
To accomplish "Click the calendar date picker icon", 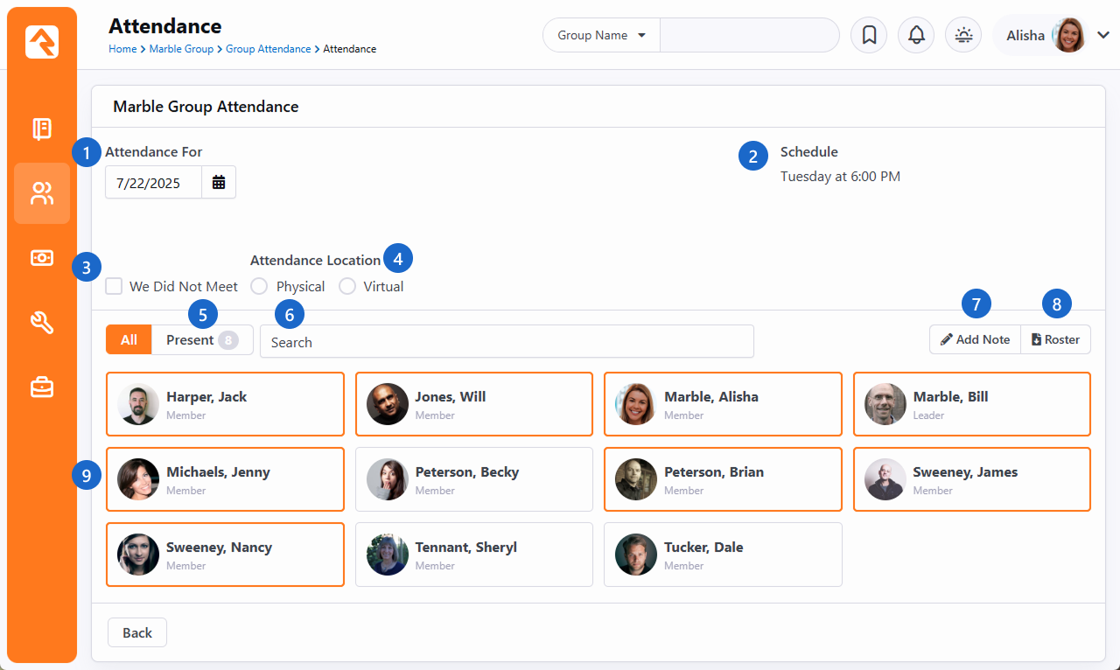I will tap(219, 183).
